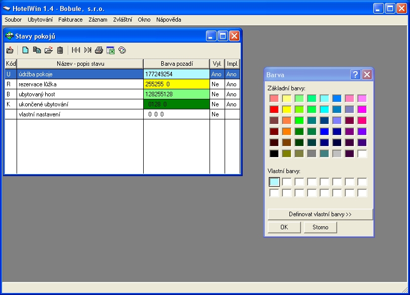Click the open folder edit icon

tap(48, 50)
